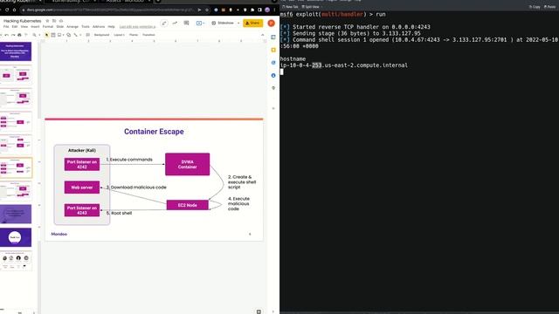The height and width of the screenshot is (314, 559).
Task: Click the activity dashboard trend icon
Action: pos(175,24)
